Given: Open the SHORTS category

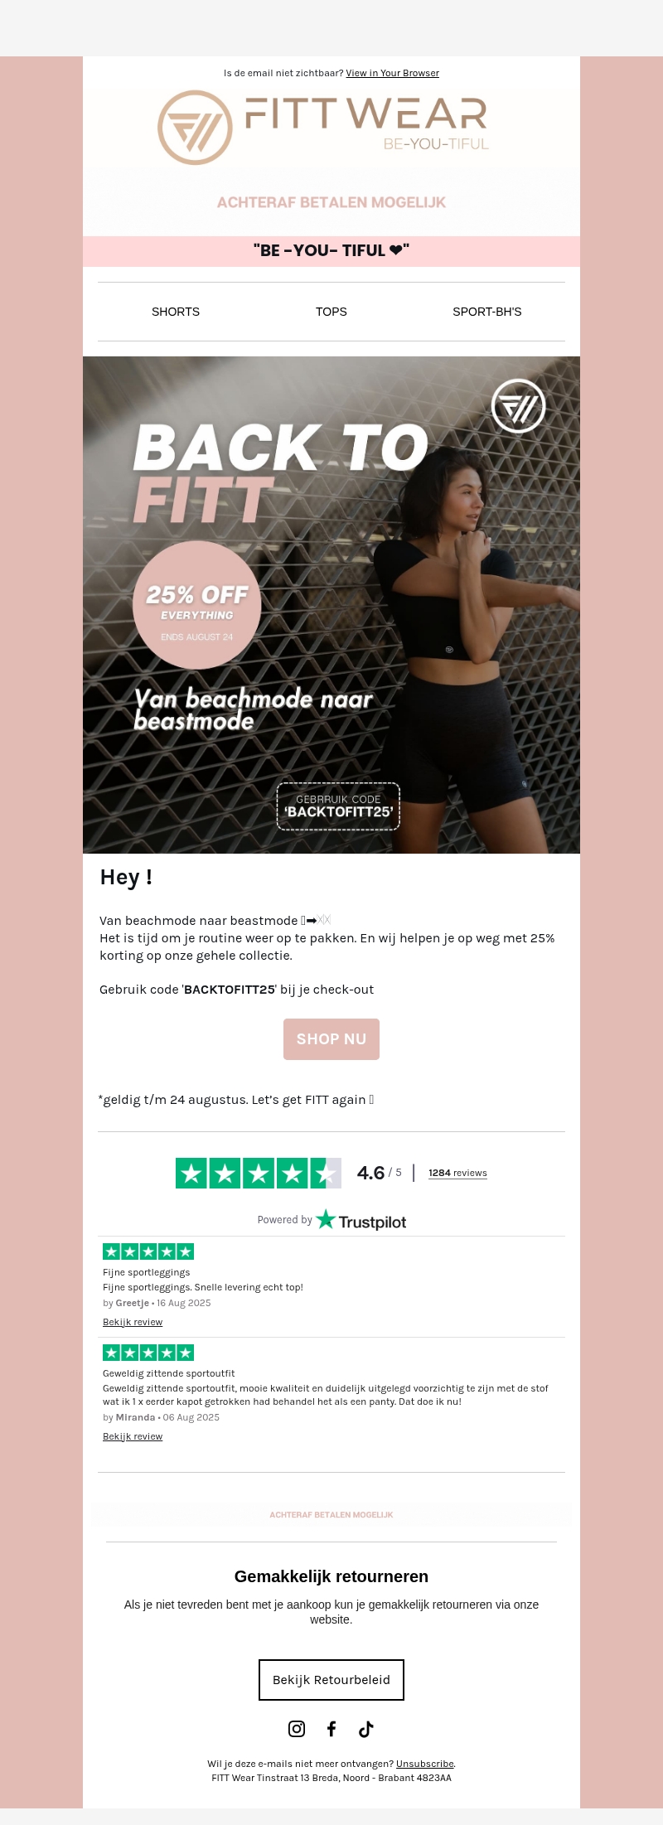Looking at the screenshot, I should (176, 312).
